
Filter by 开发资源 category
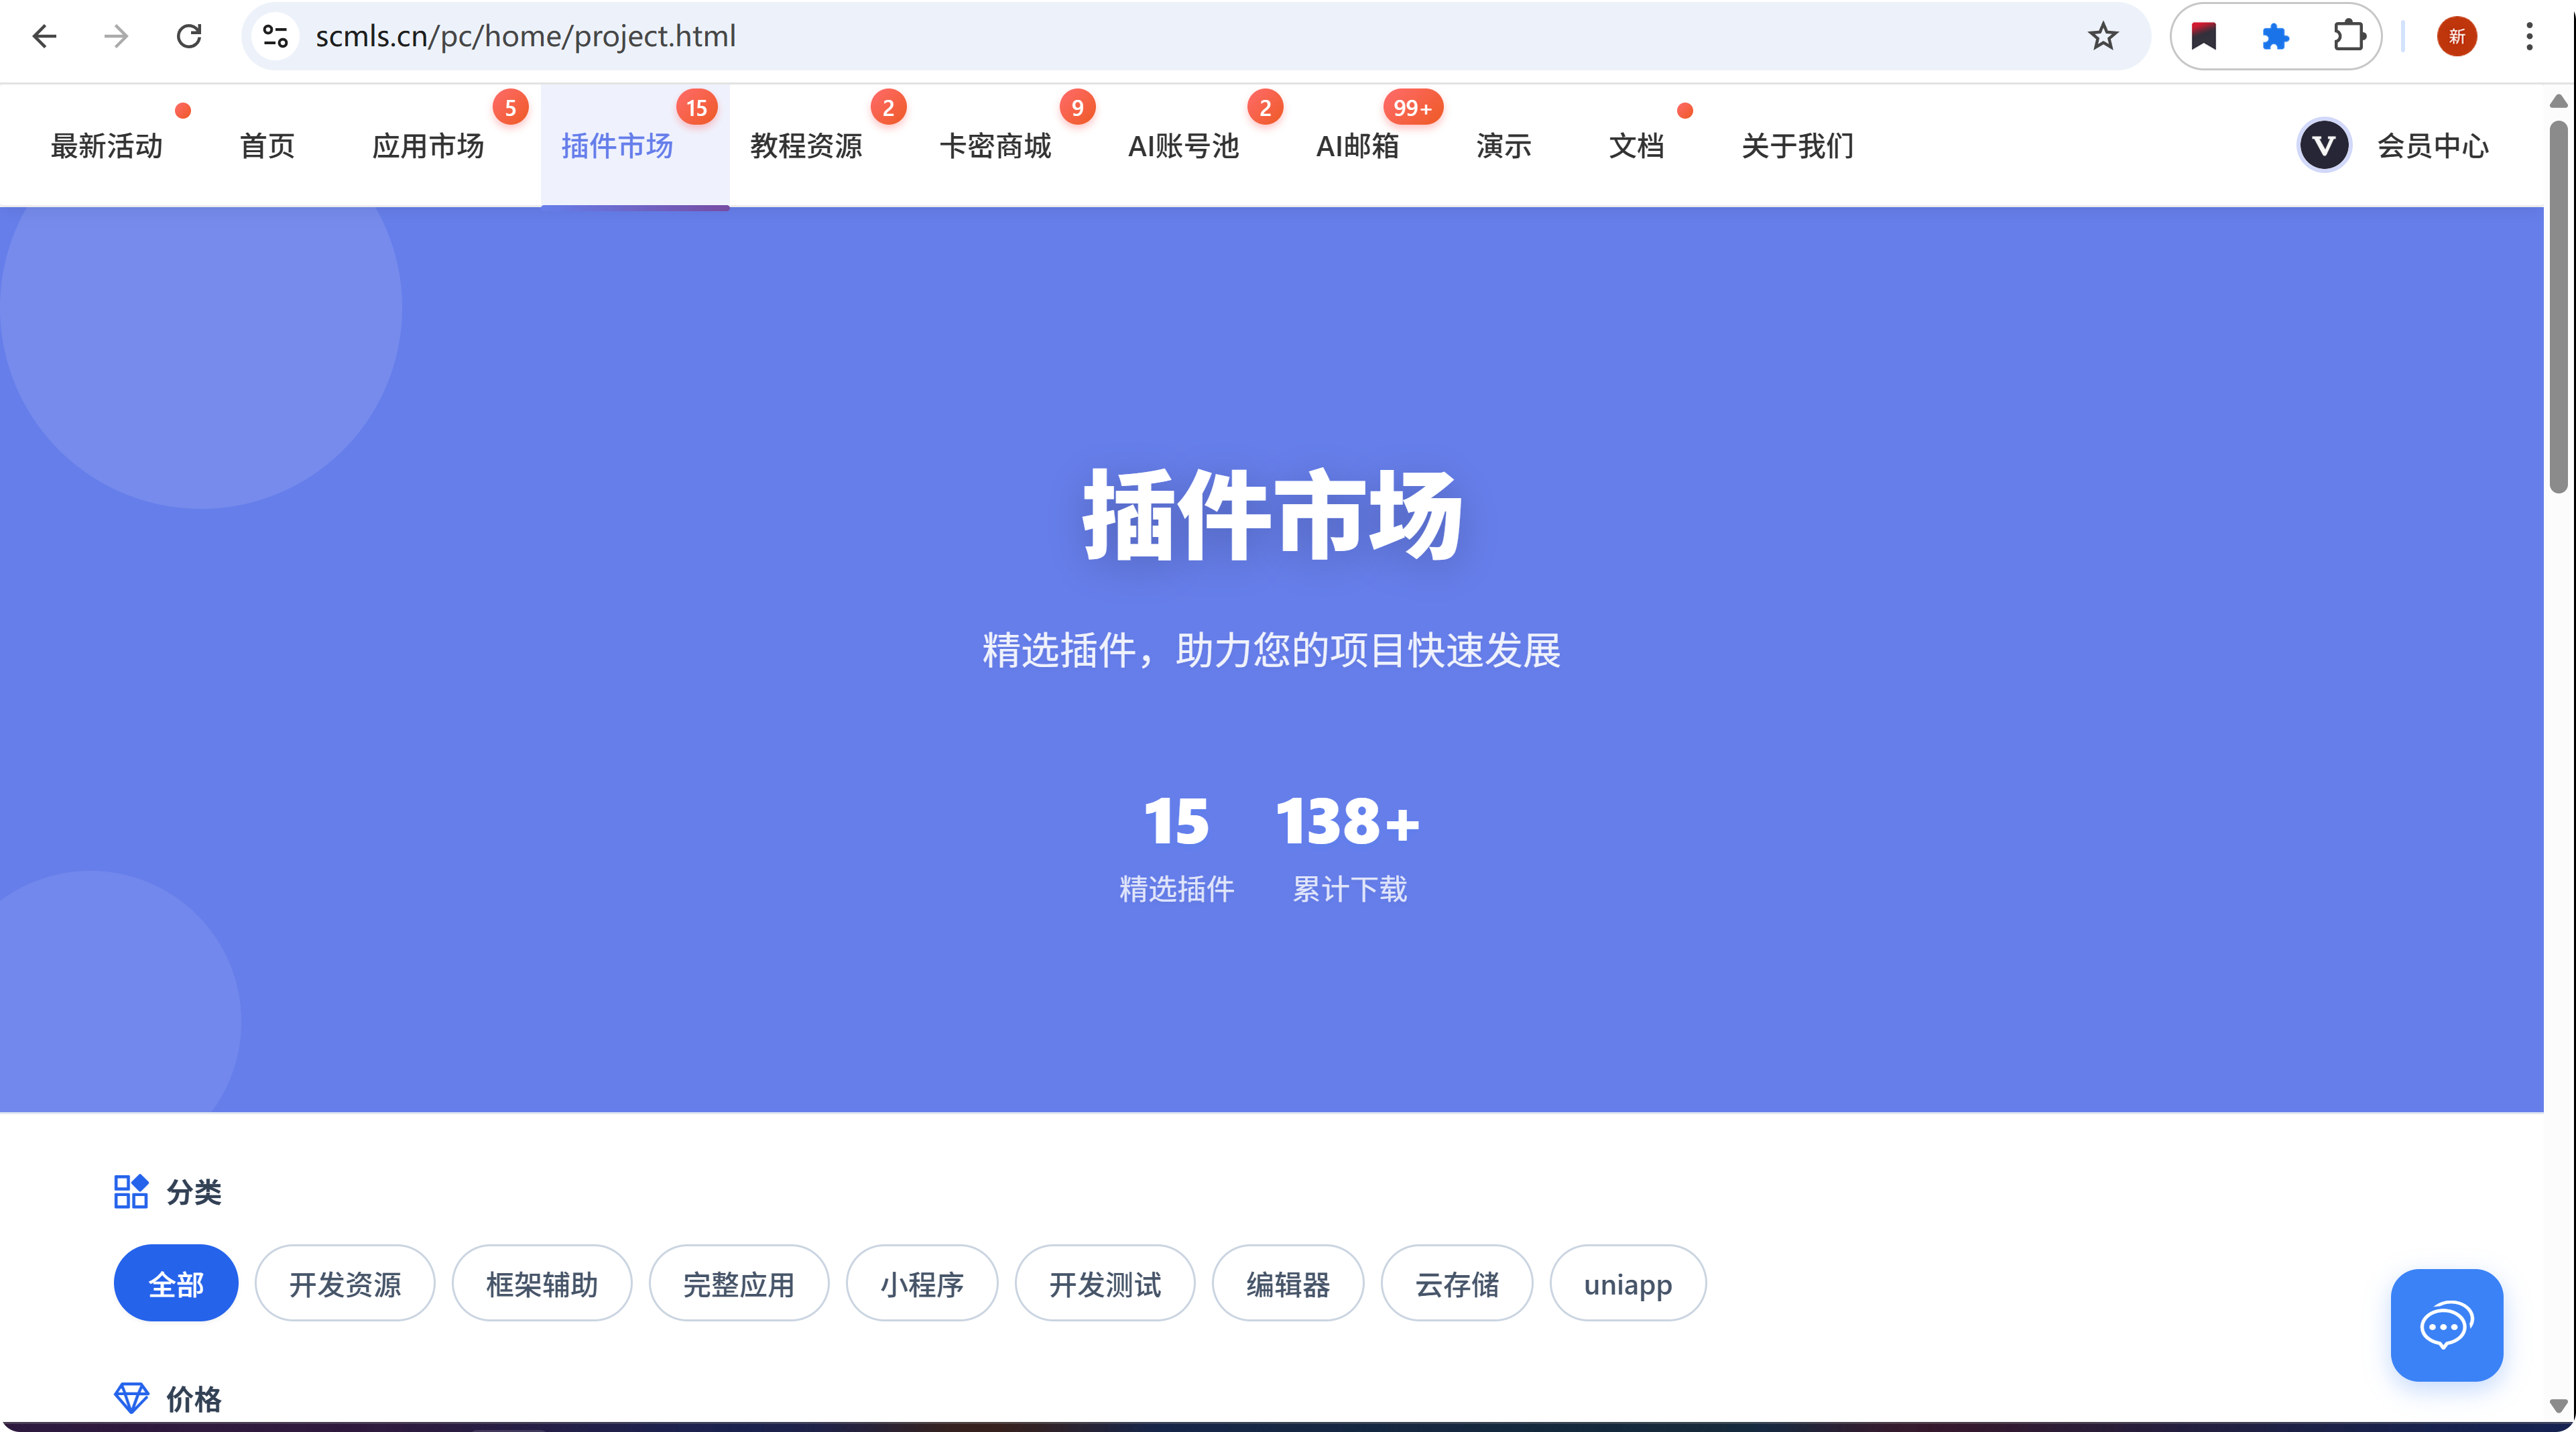[x=345, y=1283]
